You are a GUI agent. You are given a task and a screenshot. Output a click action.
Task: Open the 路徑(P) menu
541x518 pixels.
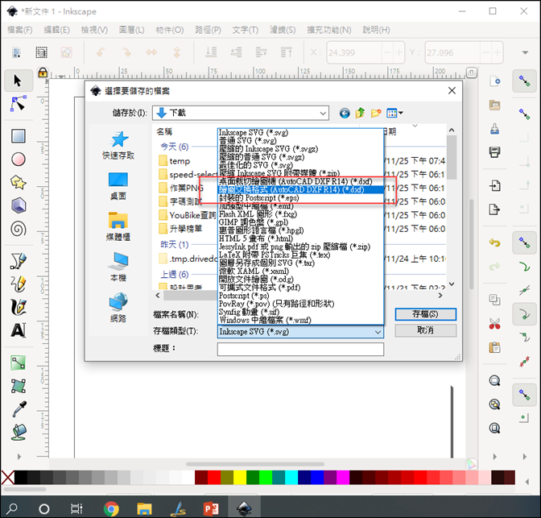pos(208,30)
